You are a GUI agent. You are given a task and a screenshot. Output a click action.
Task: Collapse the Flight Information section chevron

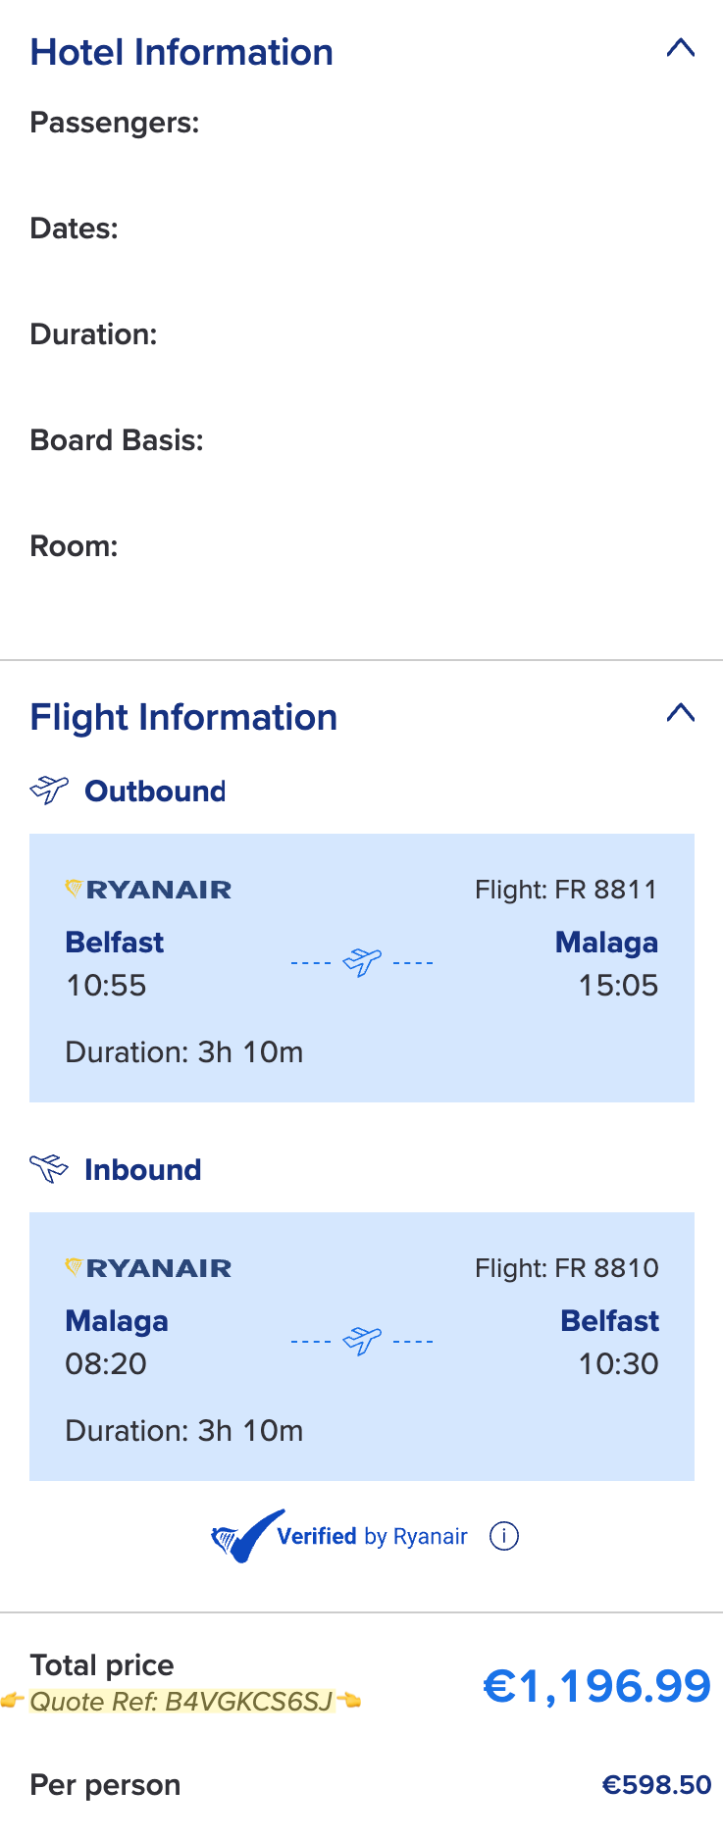coord(680,713)
